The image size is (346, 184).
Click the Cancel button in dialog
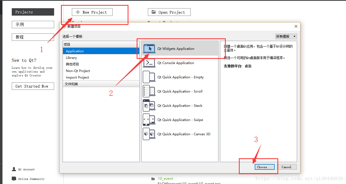click(286, 167)
